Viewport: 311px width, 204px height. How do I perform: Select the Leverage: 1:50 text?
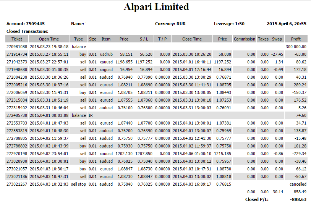click(229, 24)
